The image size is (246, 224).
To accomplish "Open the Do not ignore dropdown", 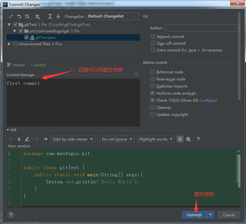I will coord(117,139).
